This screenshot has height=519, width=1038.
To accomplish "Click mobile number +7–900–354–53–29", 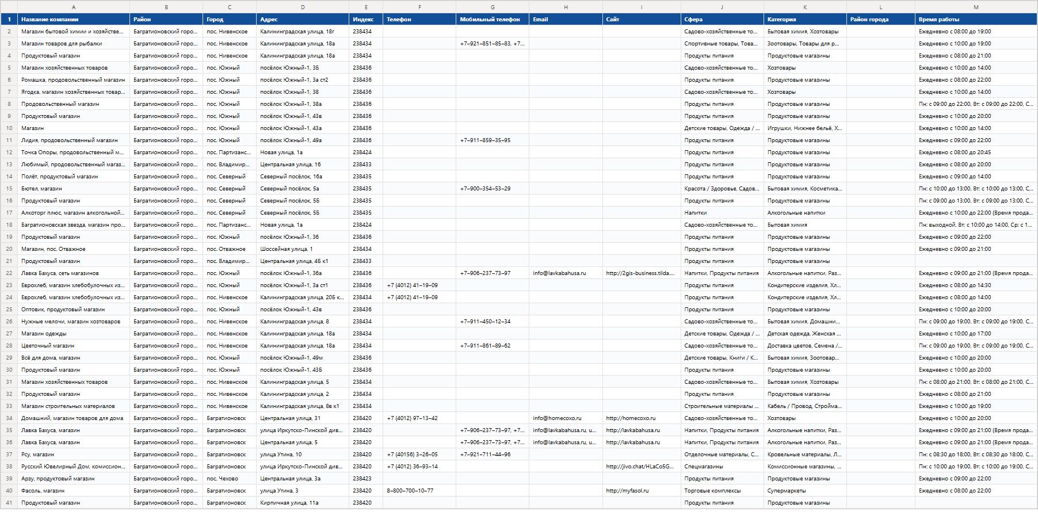I will pos(493,189).
